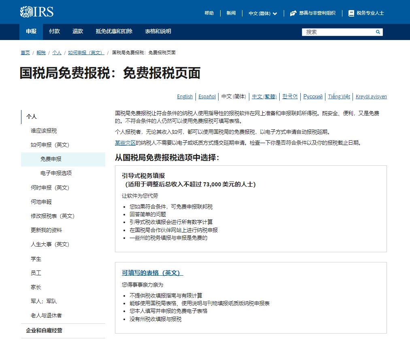Image resolution: width=410 pixels, height=340 pixels.
Task: Click the 个人 breadcrumb link
Action: [57, 53]
